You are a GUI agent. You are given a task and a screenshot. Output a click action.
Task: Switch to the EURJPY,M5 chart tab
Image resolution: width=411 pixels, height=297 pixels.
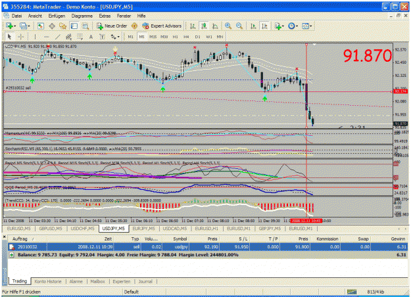coord(143,229)
